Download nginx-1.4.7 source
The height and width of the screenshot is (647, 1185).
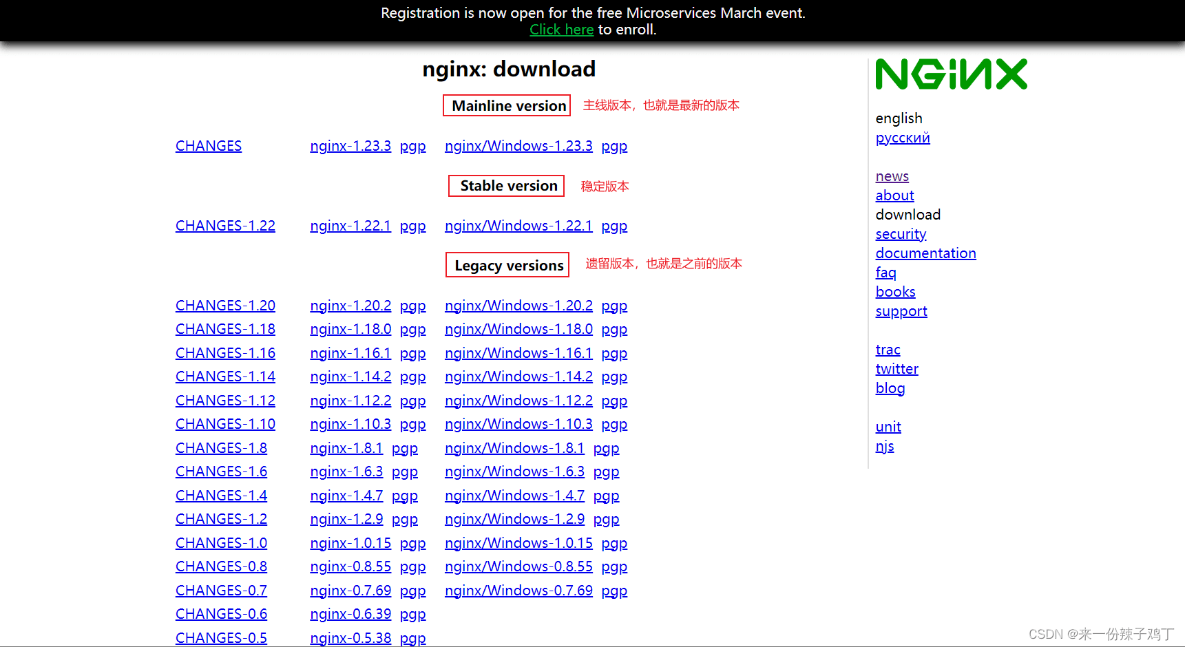click(346, 496)
